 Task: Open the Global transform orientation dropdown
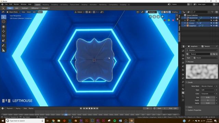79,12
